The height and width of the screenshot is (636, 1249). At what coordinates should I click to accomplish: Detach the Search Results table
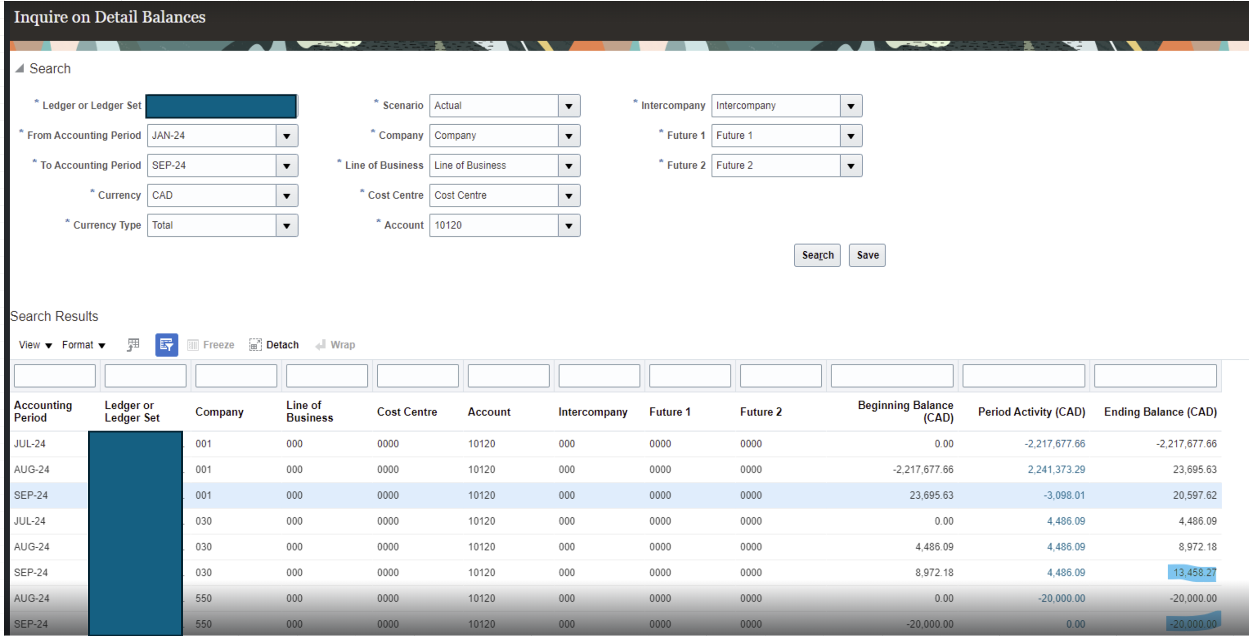click(x=274, y=345)
